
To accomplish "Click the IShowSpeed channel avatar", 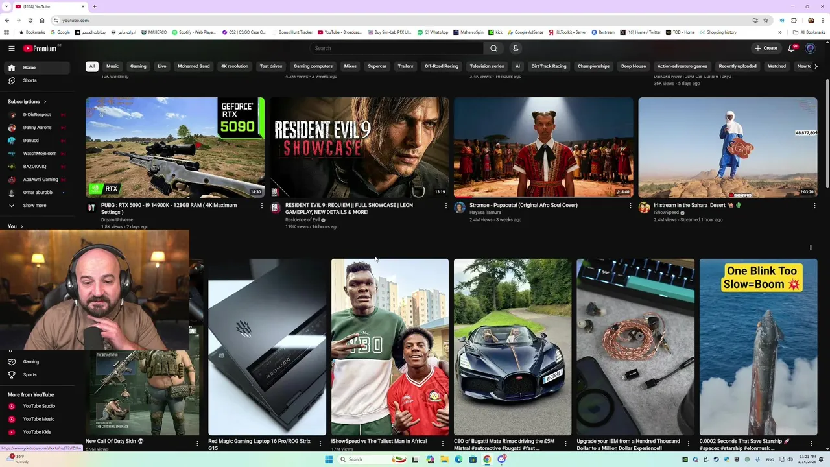I will coord(644,208).
